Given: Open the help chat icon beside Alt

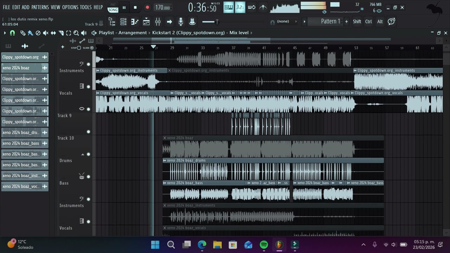Looking at the screenshot, I should 391,21.
